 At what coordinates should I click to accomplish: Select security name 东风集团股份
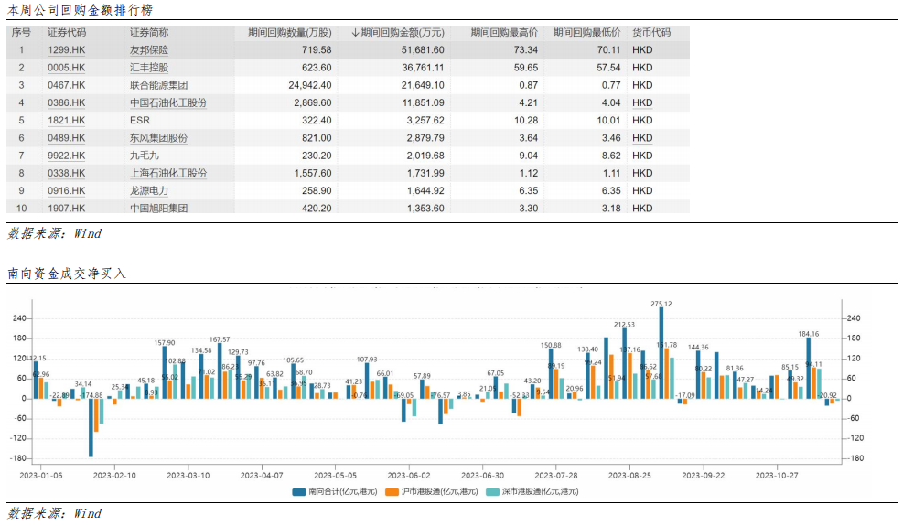point(159,138)
